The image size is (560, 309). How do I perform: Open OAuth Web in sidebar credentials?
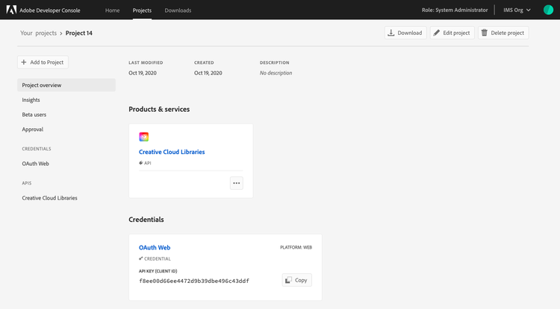pos(35,164)
